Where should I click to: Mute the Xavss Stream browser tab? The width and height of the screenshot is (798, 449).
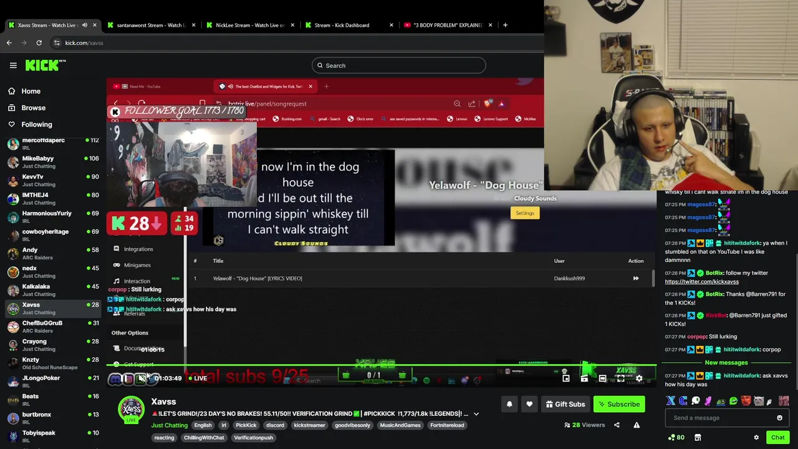coord(85,25)
